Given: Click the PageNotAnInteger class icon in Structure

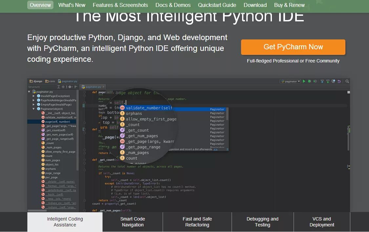Looking at the screenshot, I should [38, 100].
